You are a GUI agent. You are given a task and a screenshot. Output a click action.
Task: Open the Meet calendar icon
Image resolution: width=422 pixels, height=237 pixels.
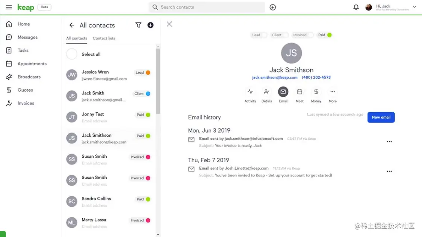(x=299, y=92)
